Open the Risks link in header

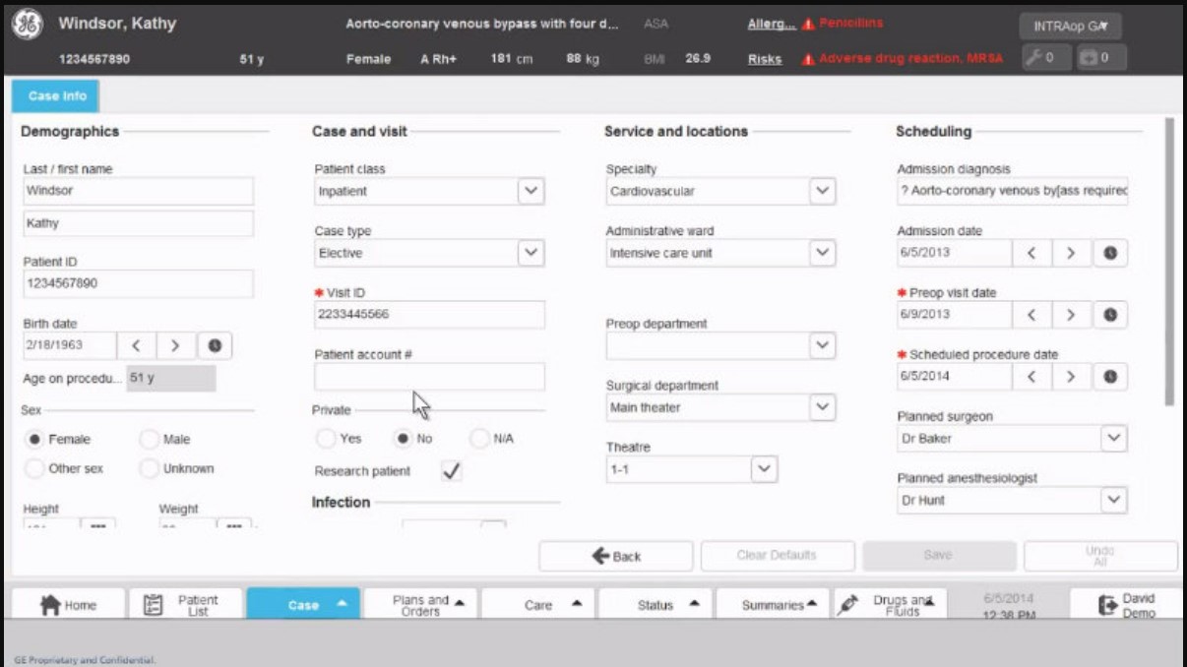point(765,59)
